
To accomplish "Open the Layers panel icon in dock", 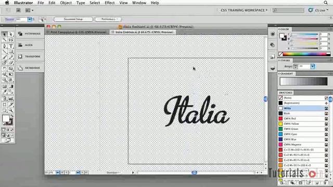I will click(x=273, y=68).
